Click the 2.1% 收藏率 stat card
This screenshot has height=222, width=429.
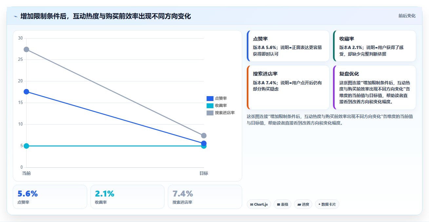[x=127, y=197]
